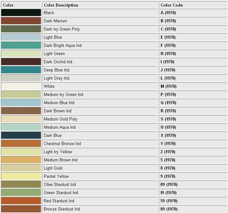Pick the Dark Bright Aqua Irid swatch
The height and width of the screenshot is (213, 228).
pyautogui.click(x=21, y=45)
